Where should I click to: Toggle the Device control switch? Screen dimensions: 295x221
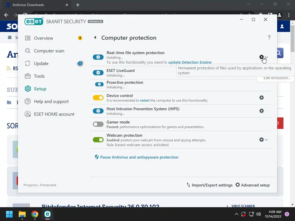[x=98, y=98]
